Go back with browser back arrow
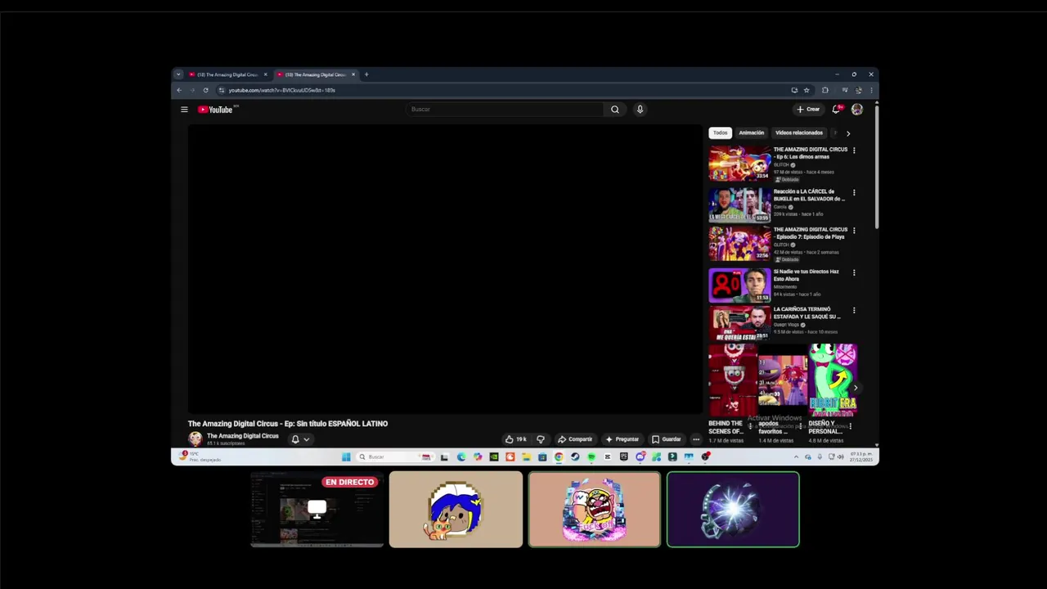 click(179, 90)
